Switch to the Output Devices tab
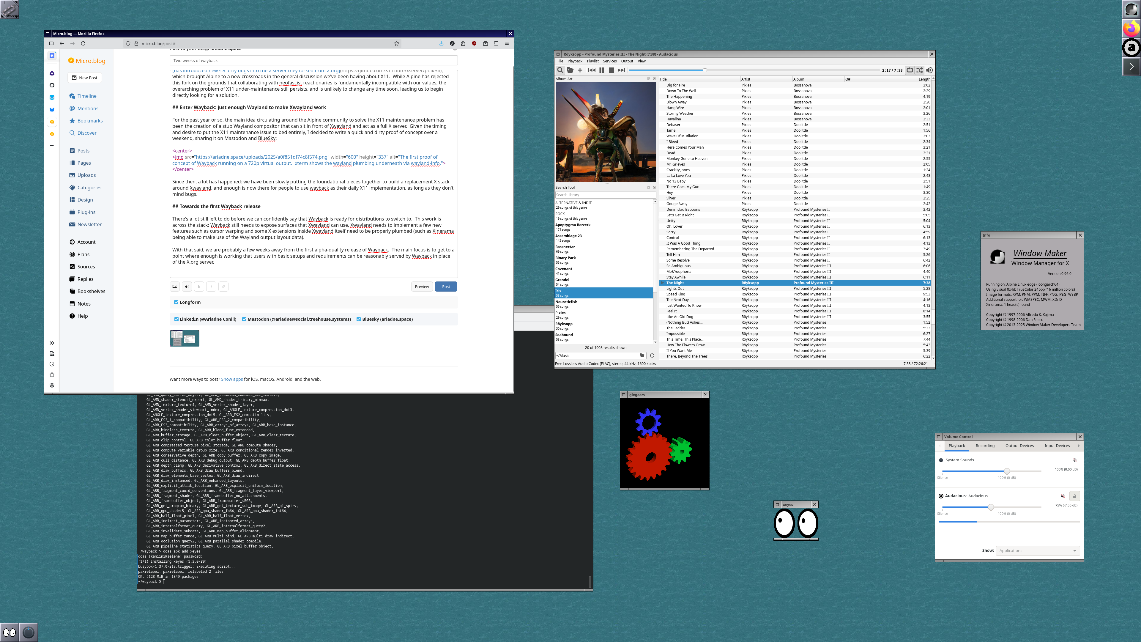Viewport: 1141px width, 642px height. pos(1019,446)
